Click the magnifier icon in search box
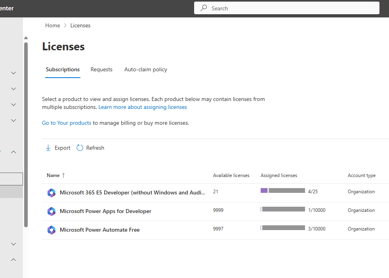Image resolution: width=389 pixels, height=278 pixels. [204, 8]
